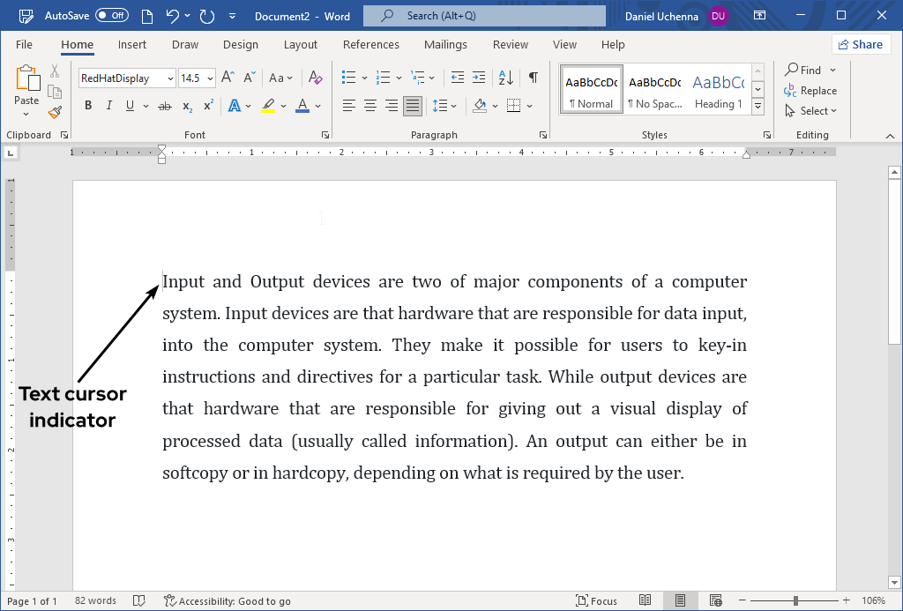The width and height of the screenshot is (903, 611).
Task: Enable italic formatting
Action: pyautogui.click(x=108, y=105)
